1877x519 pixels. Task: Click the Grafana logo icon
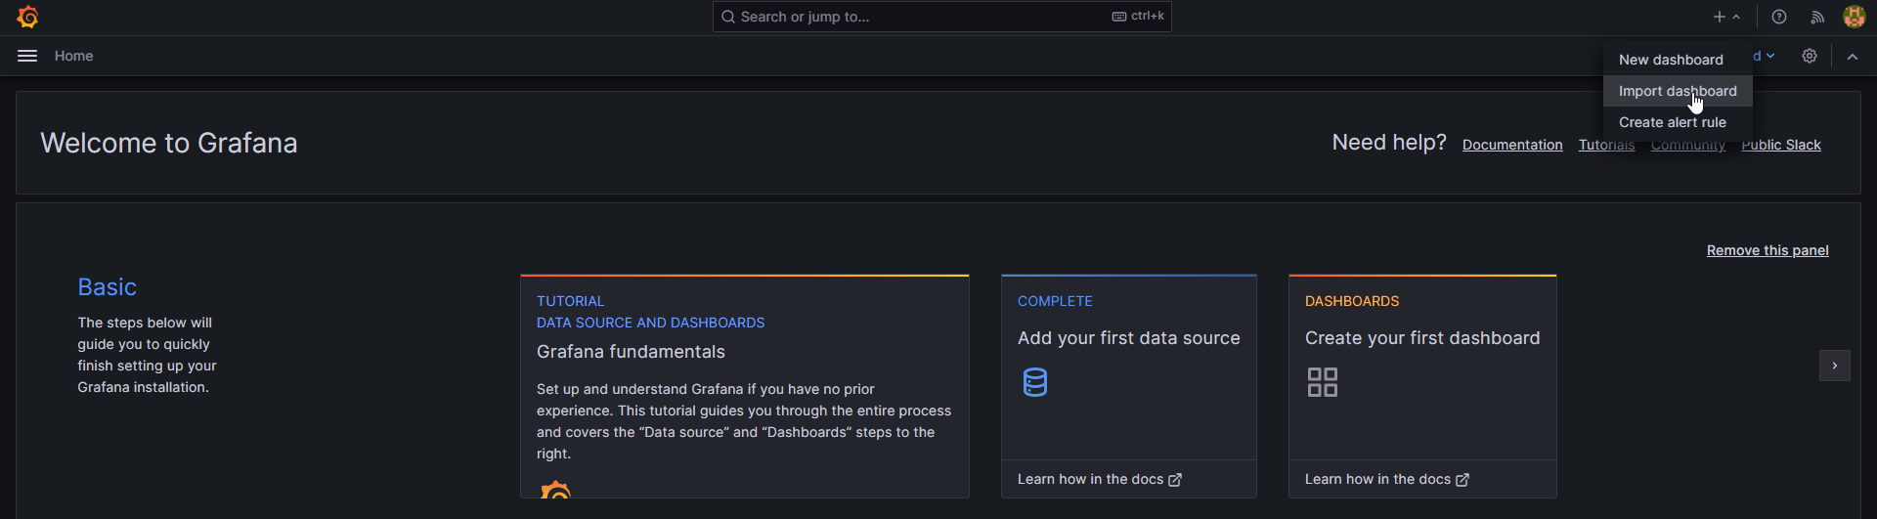(x=28, y=17)
